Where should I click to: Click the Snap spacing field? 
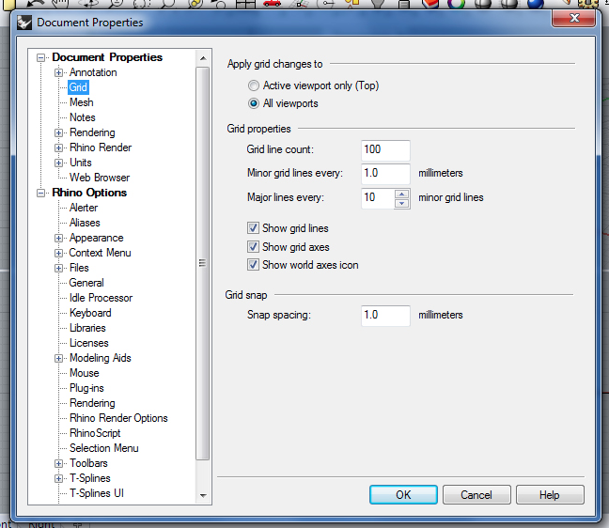pyautogui.click(x=385, y=316)
